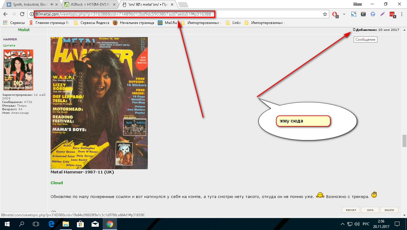Open the Maxx profile button
This screenshot has width=407, height=230.
pos(357,4)
